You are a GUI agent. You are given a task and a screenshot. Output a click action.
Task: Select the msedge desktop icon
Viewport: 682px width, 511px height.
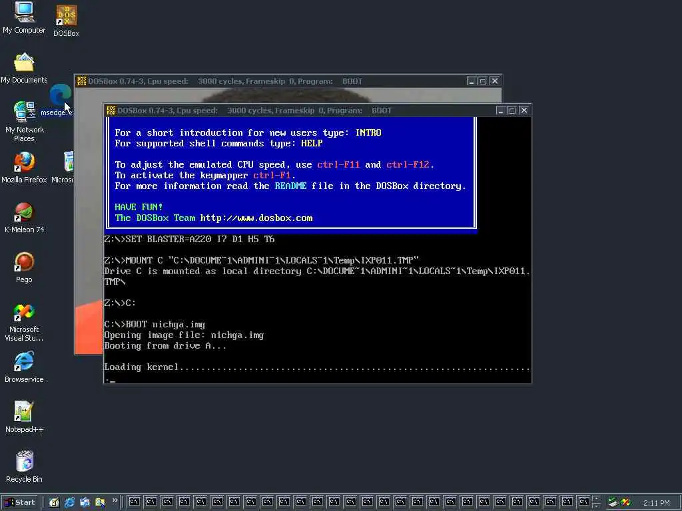tap(59, 101)
